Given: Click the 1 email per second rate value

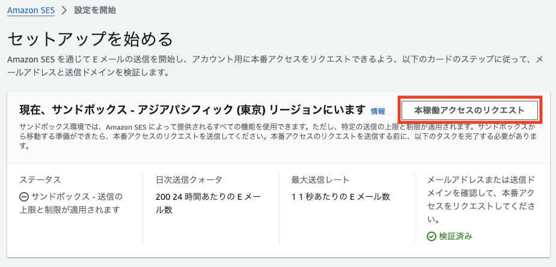Looking at the screenshot, I should [x=341, y=196].
